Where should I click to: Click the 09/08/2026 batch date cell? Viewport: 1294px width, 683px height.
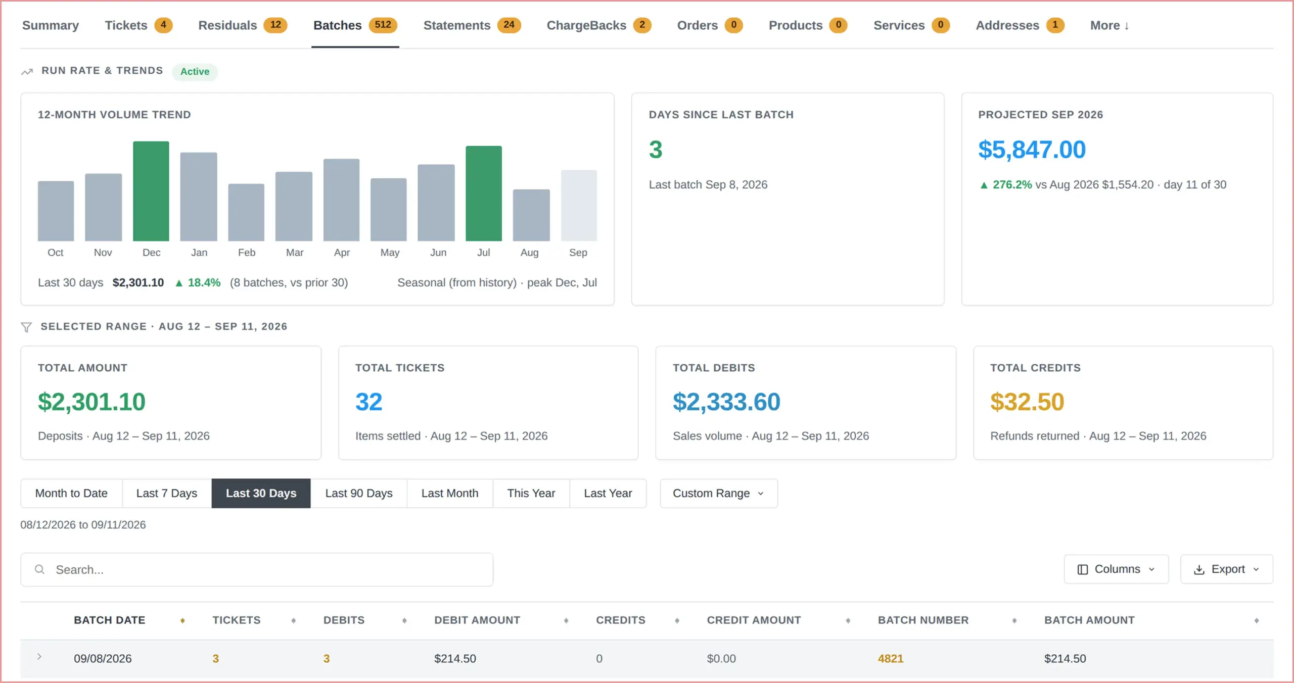tap(103, 658)
